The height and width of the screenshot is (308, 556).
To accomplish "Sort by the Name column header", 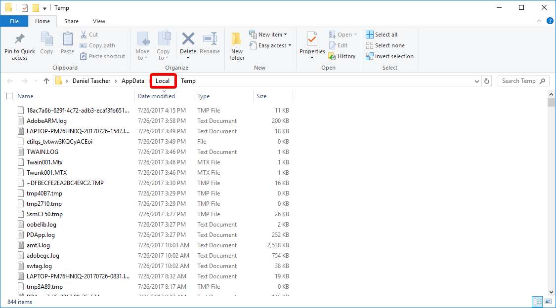I will click(x=25, y=96).
